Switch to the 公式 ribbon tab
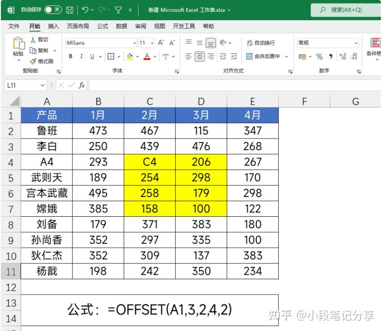Image resolution: width=384 pixels, height=331 pixels. click(x=102, y=26)
